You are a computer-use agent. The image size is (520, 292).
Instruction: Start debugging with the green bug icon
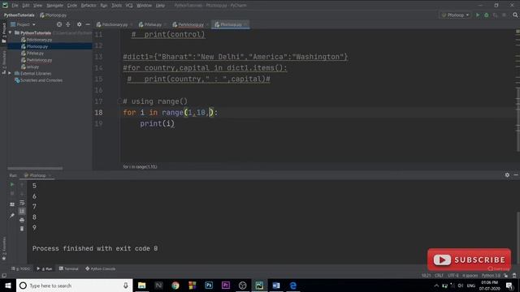click(486, 15)
